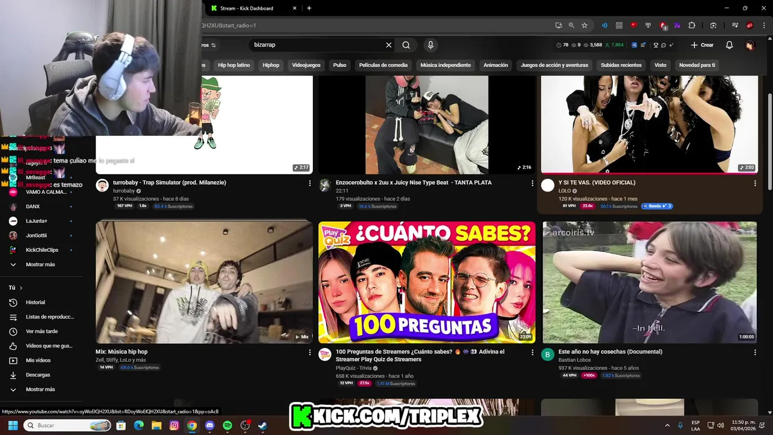Open OBS Studio from the taskbar

pyautogui.click(x=245, y=425)
